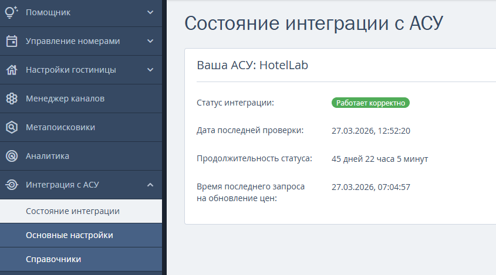Screen dimensions: 496x275
Task: Expand the Управление номерами chevron
Action: tap(150, 41)
